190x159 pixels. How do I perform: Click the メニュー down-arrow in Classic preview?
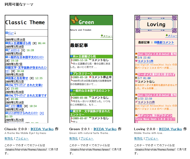point(15,33)
